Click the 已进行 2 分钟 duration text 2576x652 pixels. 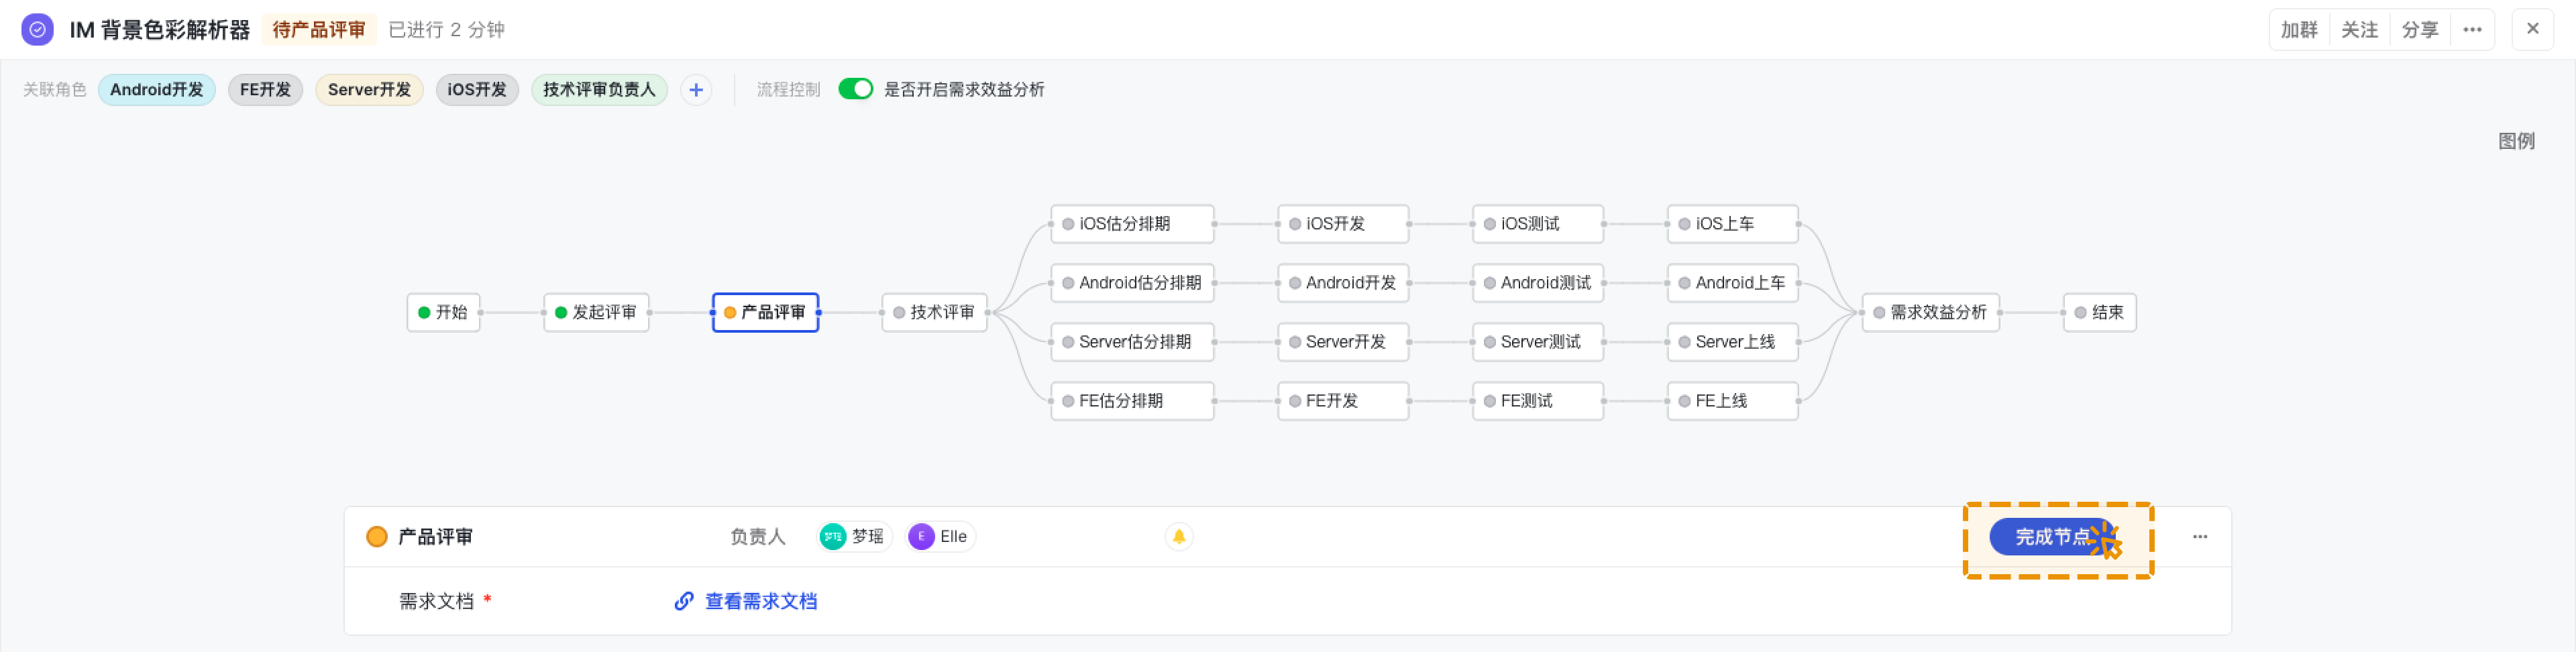click(x=446, y=30)
